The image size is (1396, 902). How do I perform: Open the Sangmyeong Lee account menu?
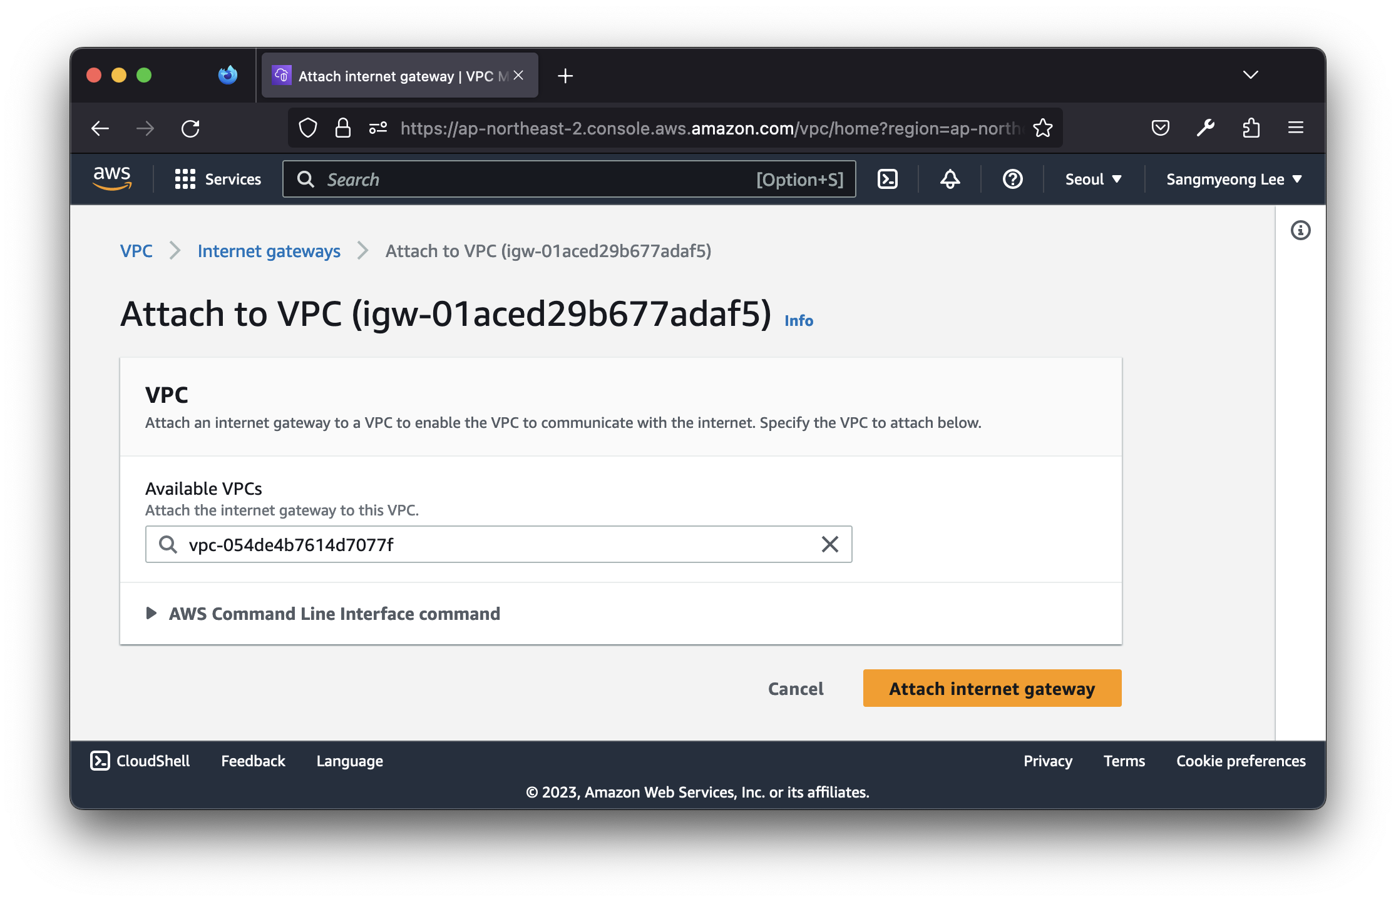1234,180
